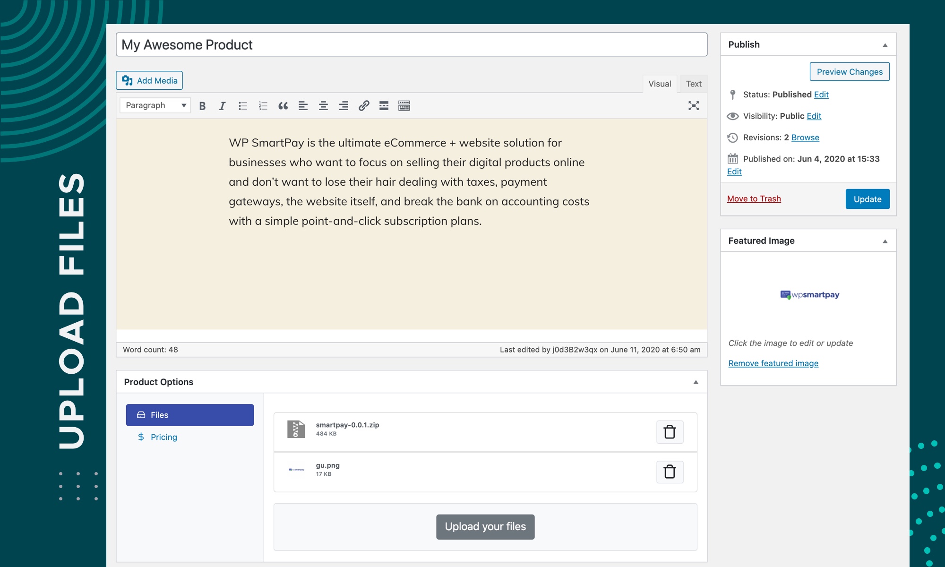Insert a bulleted list
Viewport: 945px width, 567px height.
click(x=243, y=106)
